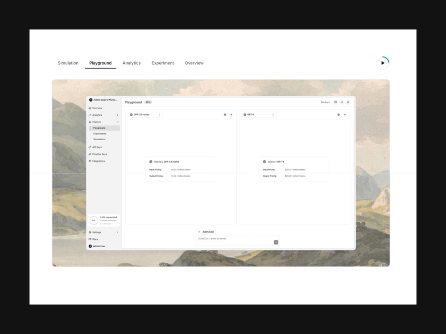This screenshot has width=446, height=334.
Task: Open Settings in the sidebar
Action: [96, 232]
